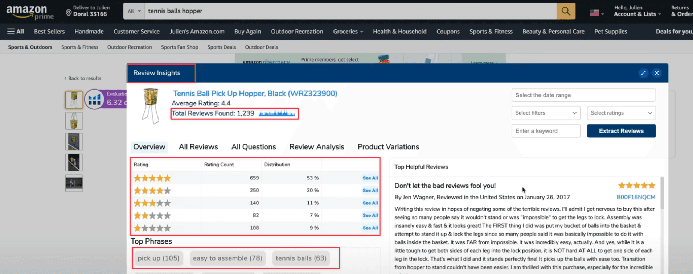Screen dimensions: 693x274
Task: Open Customer Service in nav bar
Action: point(136,32)
